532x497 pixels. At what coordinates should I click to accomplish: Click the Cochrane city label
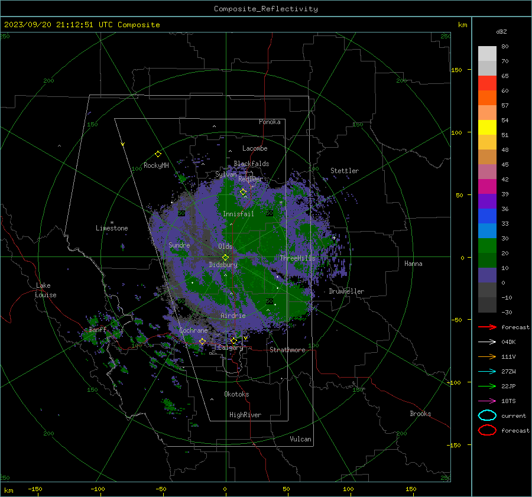(193, 330)
